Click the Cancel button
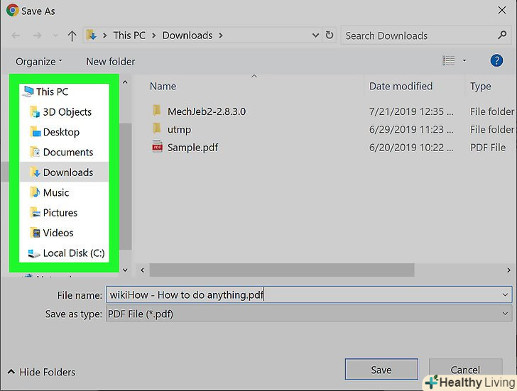517x391 pixels. click(465, 370)
